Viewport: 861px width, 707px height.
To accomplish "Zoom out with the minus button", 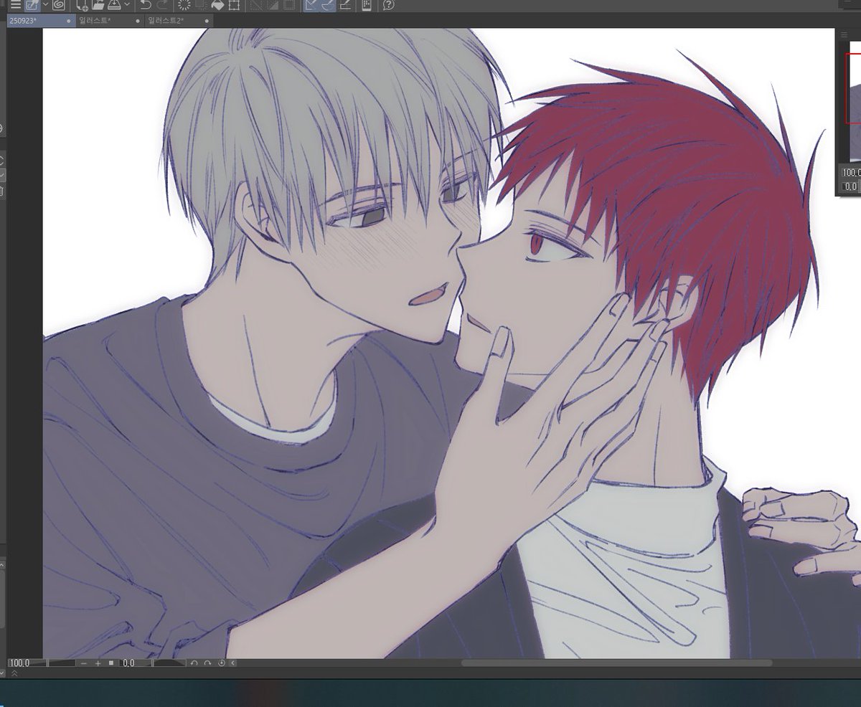I will [83, 663].
